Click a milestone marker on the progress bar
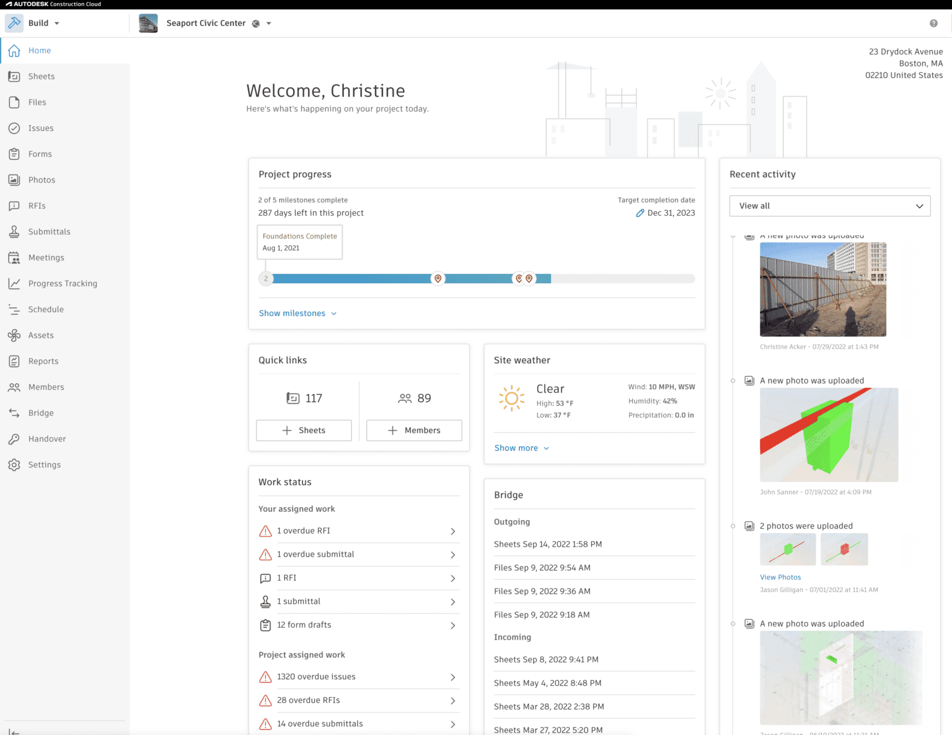Image resolution: width=952 pixels, height=735 pixels. 438,278
